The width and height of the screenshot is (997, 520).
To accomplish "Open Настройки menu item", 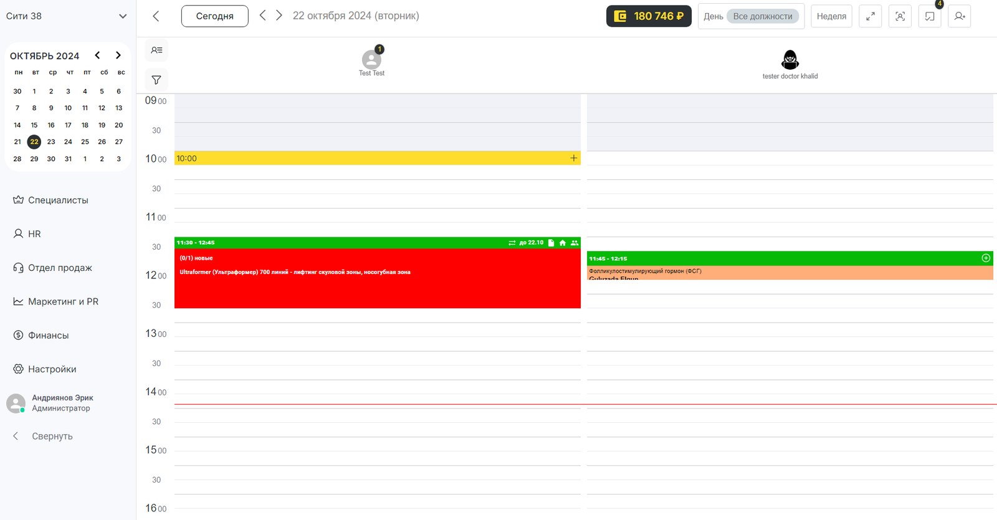I will pyautogui.click(x=45, y=369).
